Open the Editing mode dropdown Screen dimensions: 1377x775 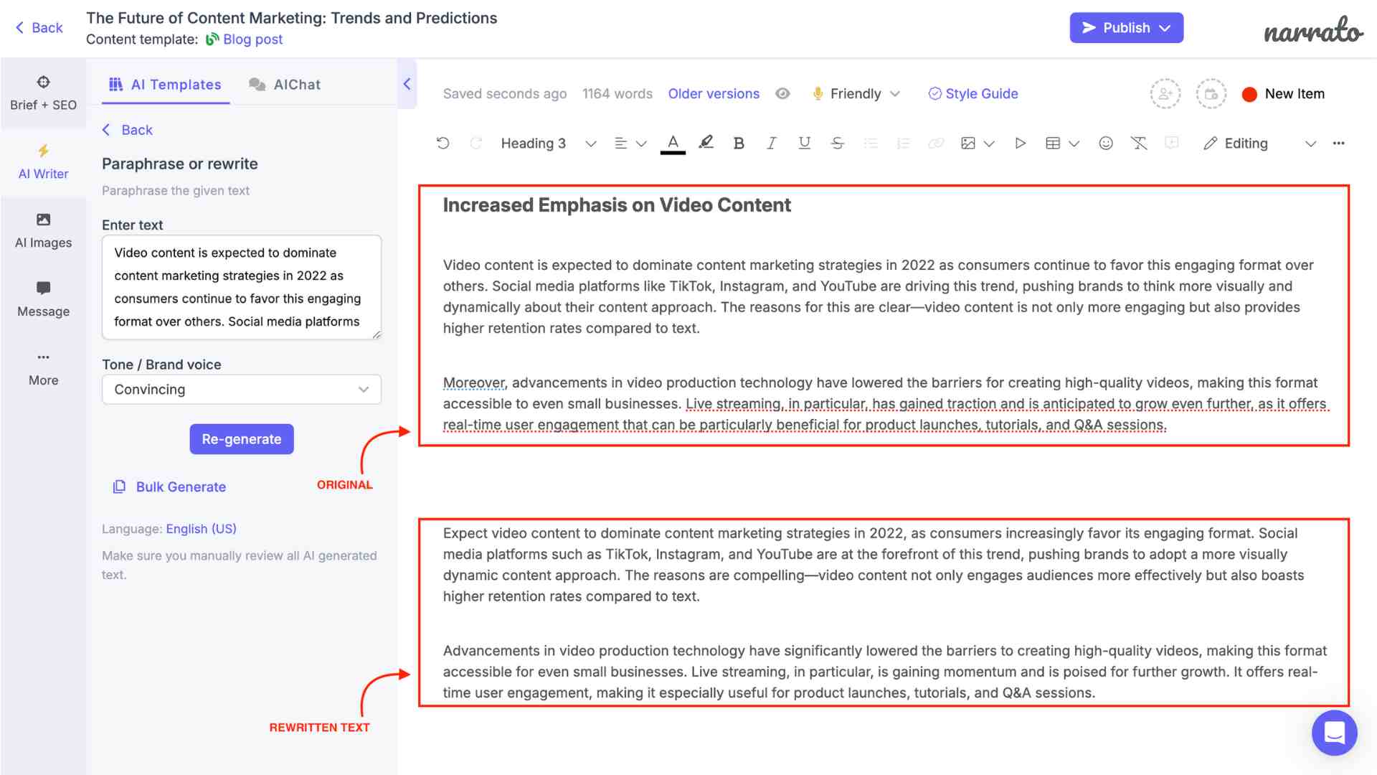pyautogui.click(x=1259, y=144)
